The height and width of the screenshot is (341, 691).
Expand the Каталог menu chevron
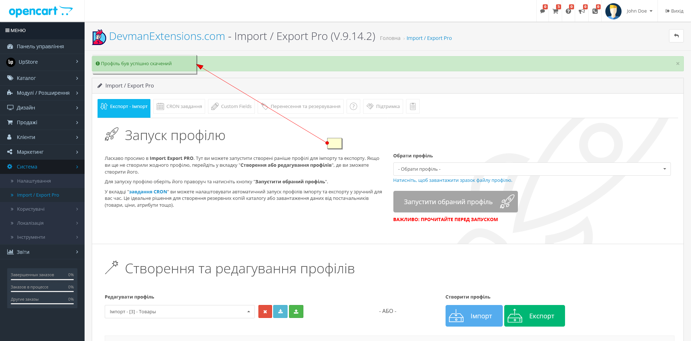coord(77,78)
